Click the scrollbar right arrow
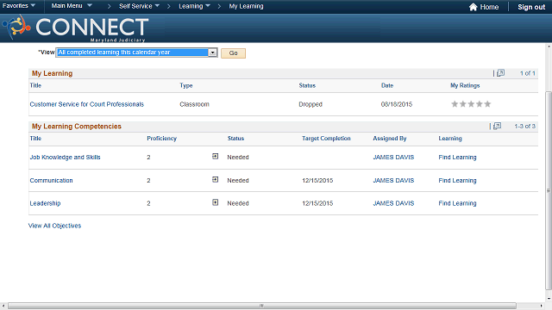This screenshot has width=552, height=310. (541, 307)
